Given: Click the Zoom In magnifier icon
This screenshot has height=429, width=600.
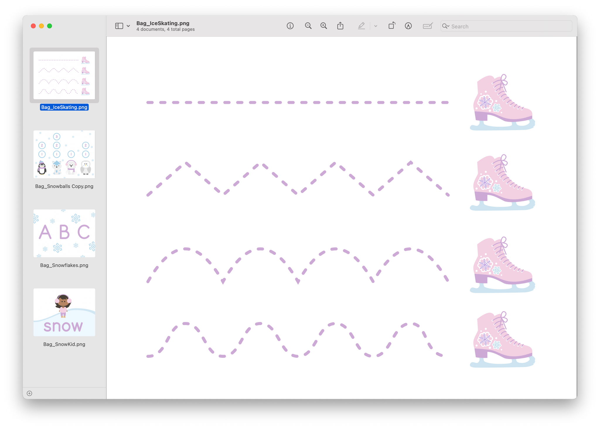Looking at the screenshot, I should click(324, 26).
